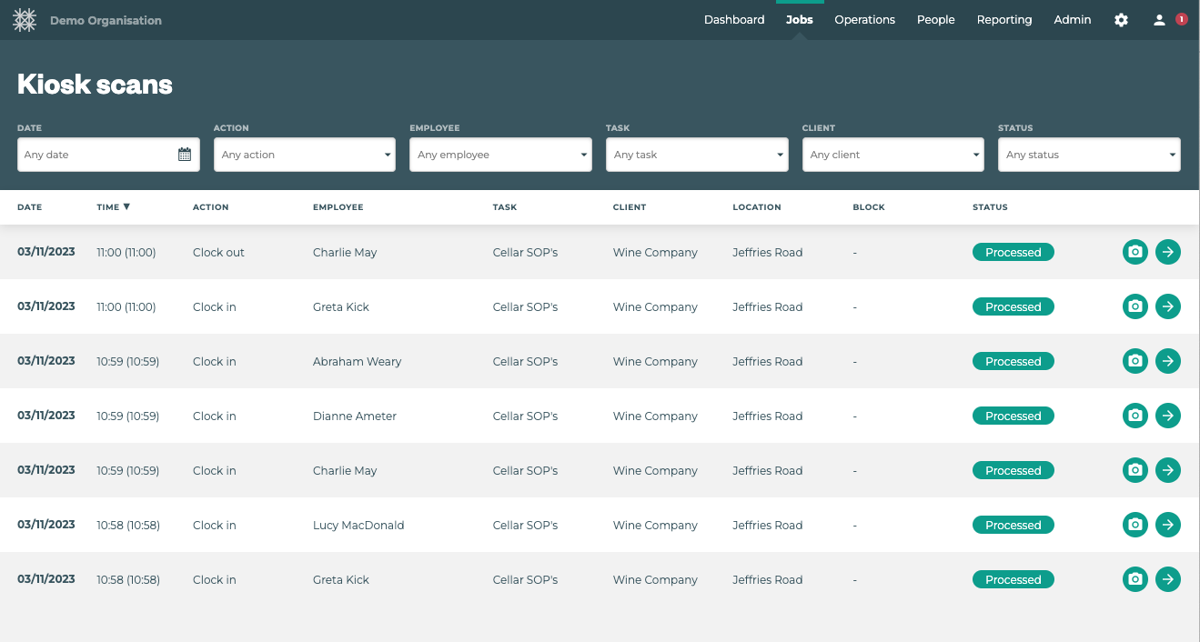This screenshot has height=642, width=1200.
Task: Open arrow details for Lucy MacDonald scan
Action: pyautogui.click(x=1168, y=526)
